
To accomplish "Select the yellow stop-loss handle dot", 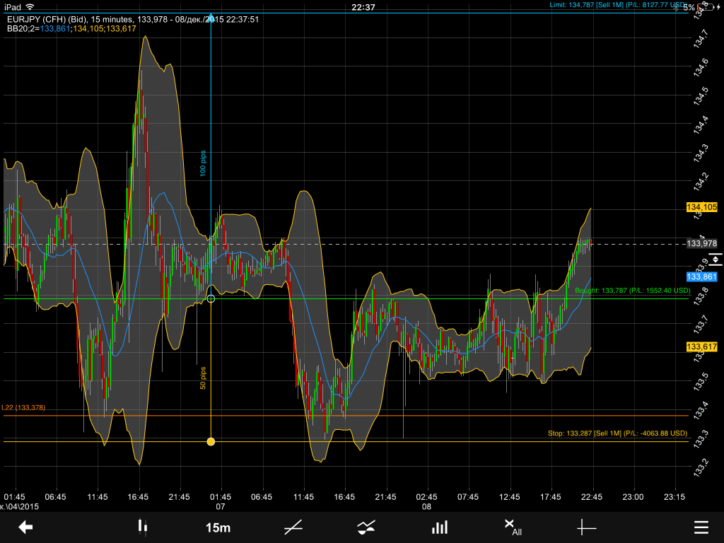I will (x=211, y=442).
